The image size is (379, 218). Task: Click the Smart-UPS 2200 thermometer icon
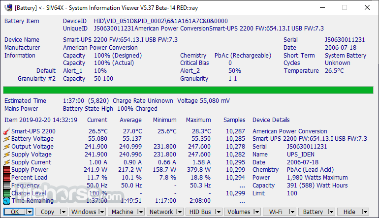click(x=6, y=131)
